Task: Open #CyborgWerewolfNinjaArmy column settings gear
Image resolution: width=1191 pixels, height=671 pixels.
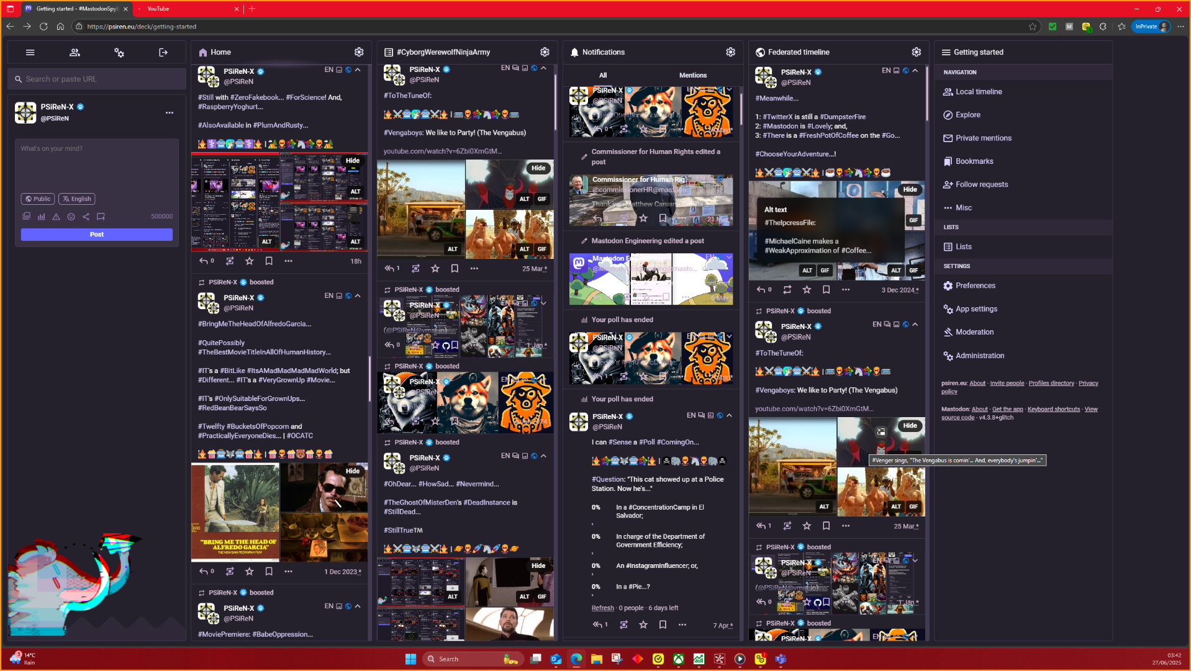Action: click(x=545, y=52)
